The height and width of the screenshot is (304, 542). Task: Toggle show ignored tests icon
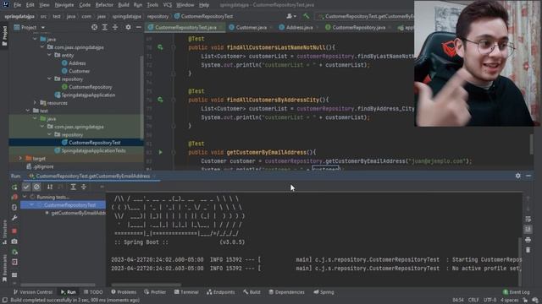(36, 187)
